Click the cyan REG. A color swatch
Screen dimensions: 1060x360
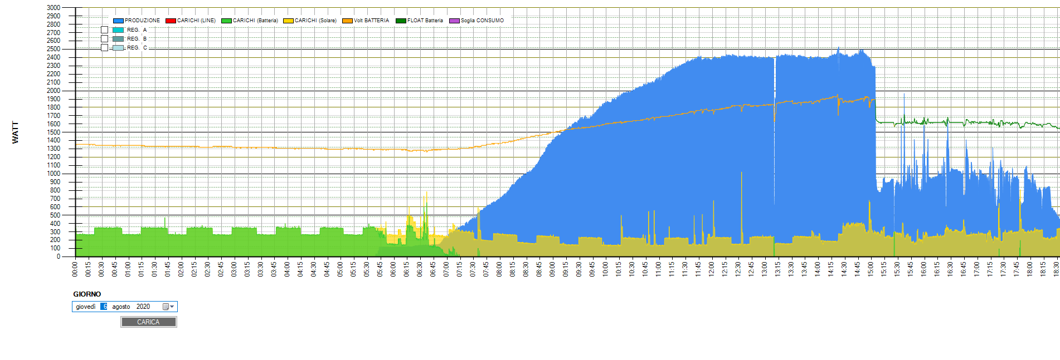point(118,30)
